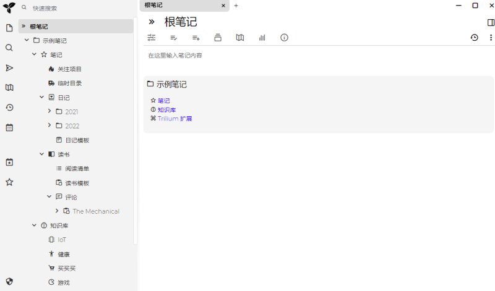Click the jump-to-note arrow icon
This screenshot has width=495, height=291.
[x=9, y=68]
